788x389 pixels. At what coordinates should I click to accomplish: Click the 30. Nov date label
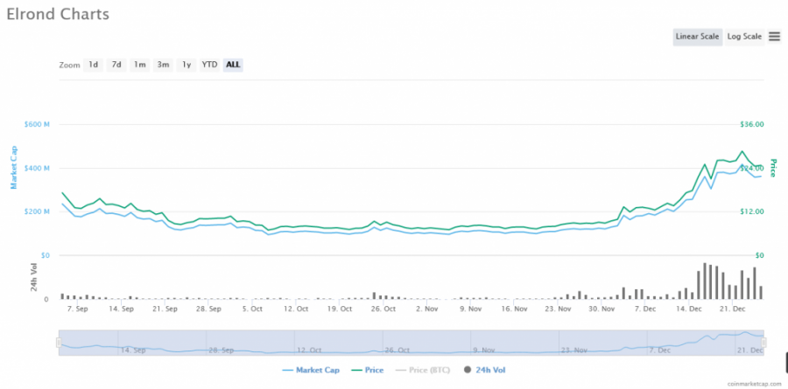(602, 309)
